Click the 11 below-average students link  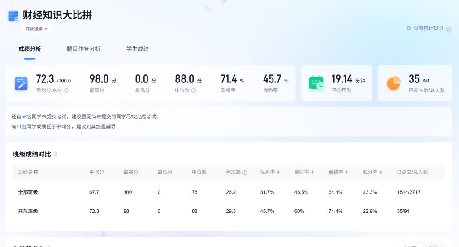tap(21, 126)
